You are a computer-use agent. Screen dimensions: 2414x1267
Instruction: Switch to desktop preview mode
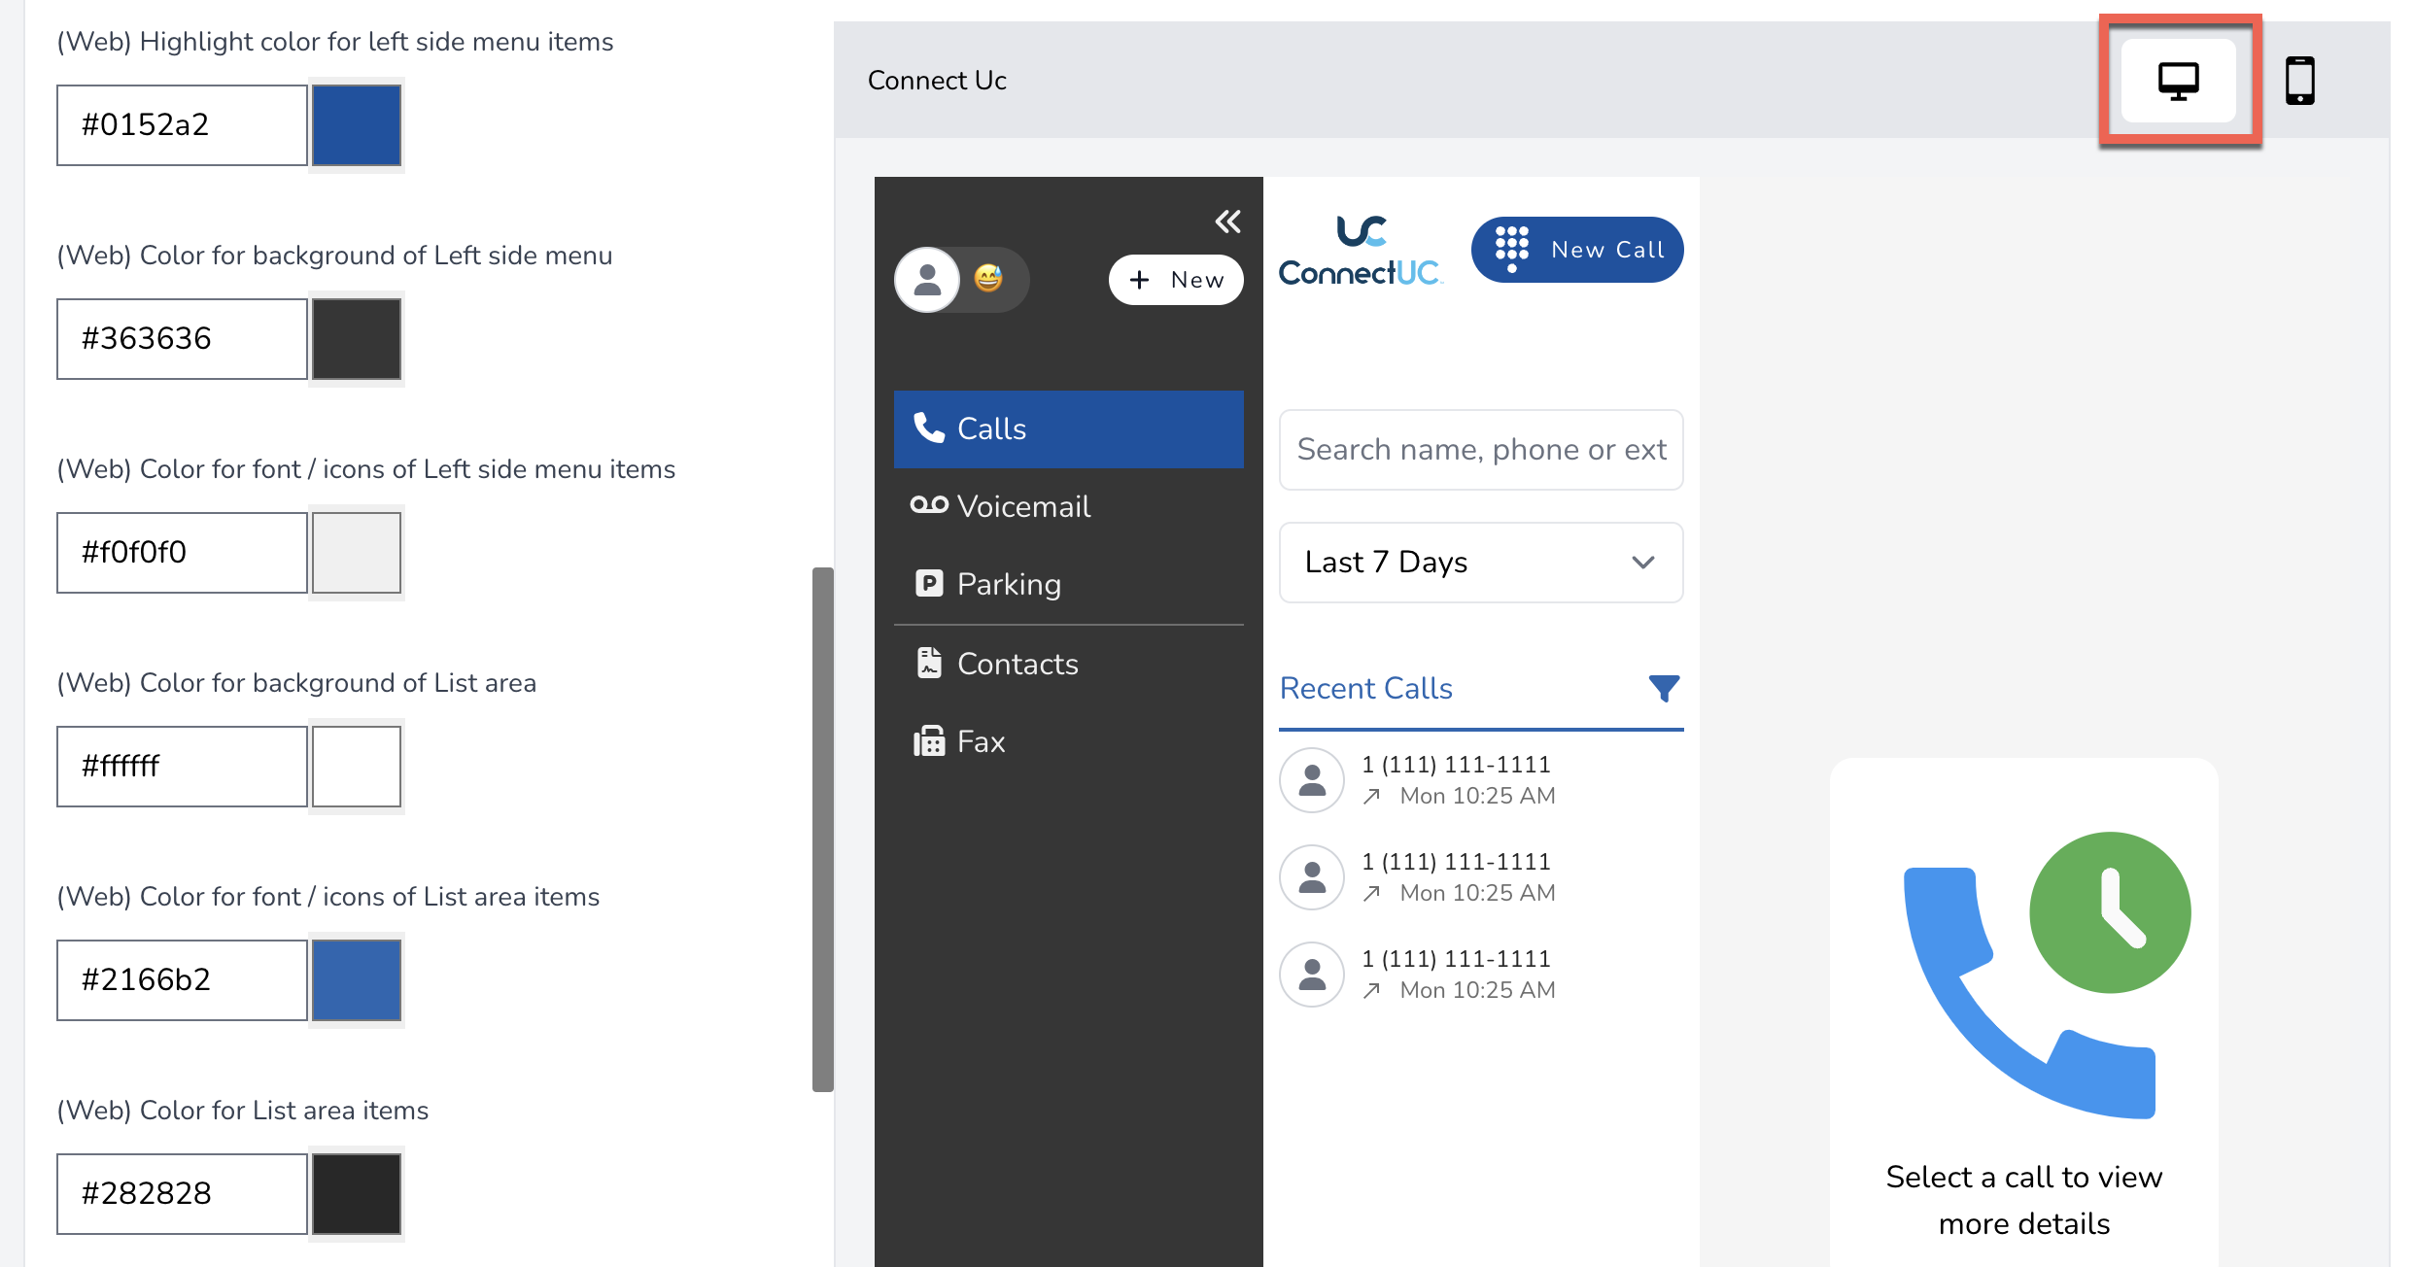pos(2179,81)
